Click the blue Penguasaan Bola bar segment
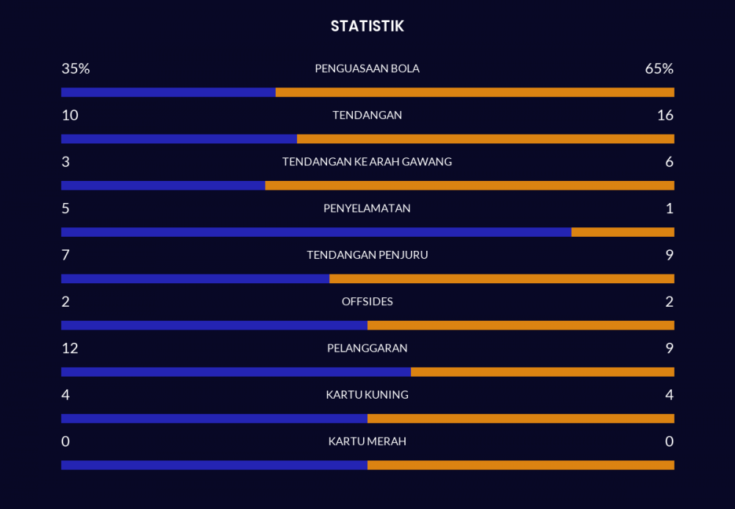 click(168, 93)
